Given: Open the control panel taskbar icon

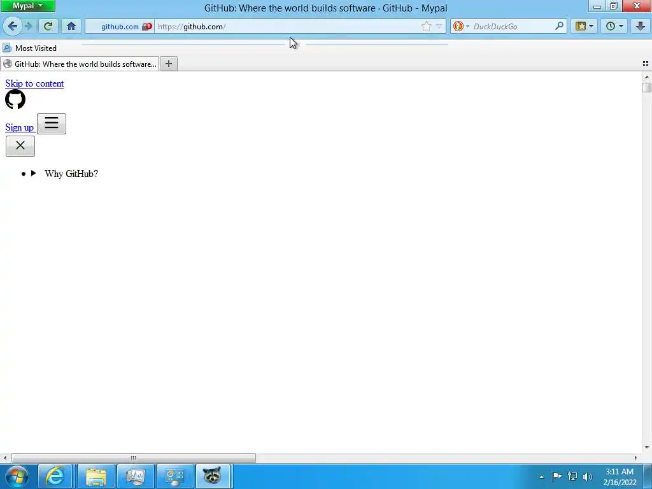Looking at the screenshot, I should (x=174, y=476).
